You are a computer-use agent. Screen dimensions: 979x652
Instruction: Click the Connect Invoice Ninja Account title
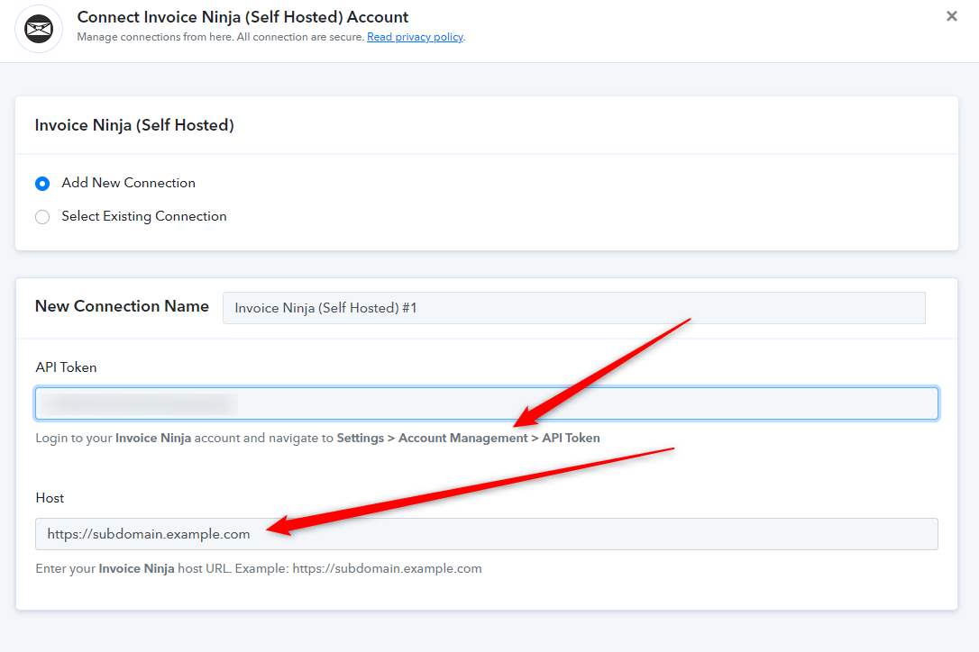click(242, 17)
